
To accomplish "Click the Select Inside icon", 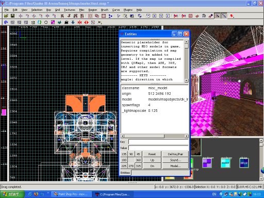I will click(x=82, y=16).
